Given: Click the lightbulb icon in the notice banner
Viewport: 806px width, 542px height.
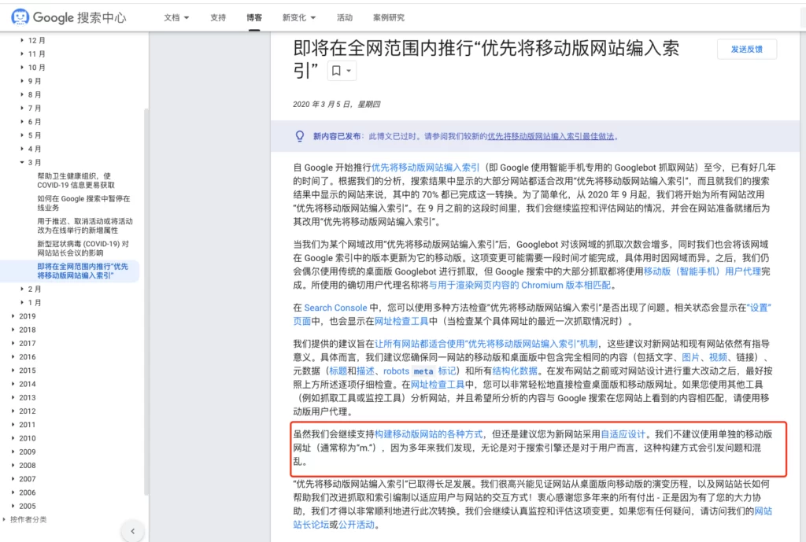Looking at the screenshot, I should [x=300, y=136].
